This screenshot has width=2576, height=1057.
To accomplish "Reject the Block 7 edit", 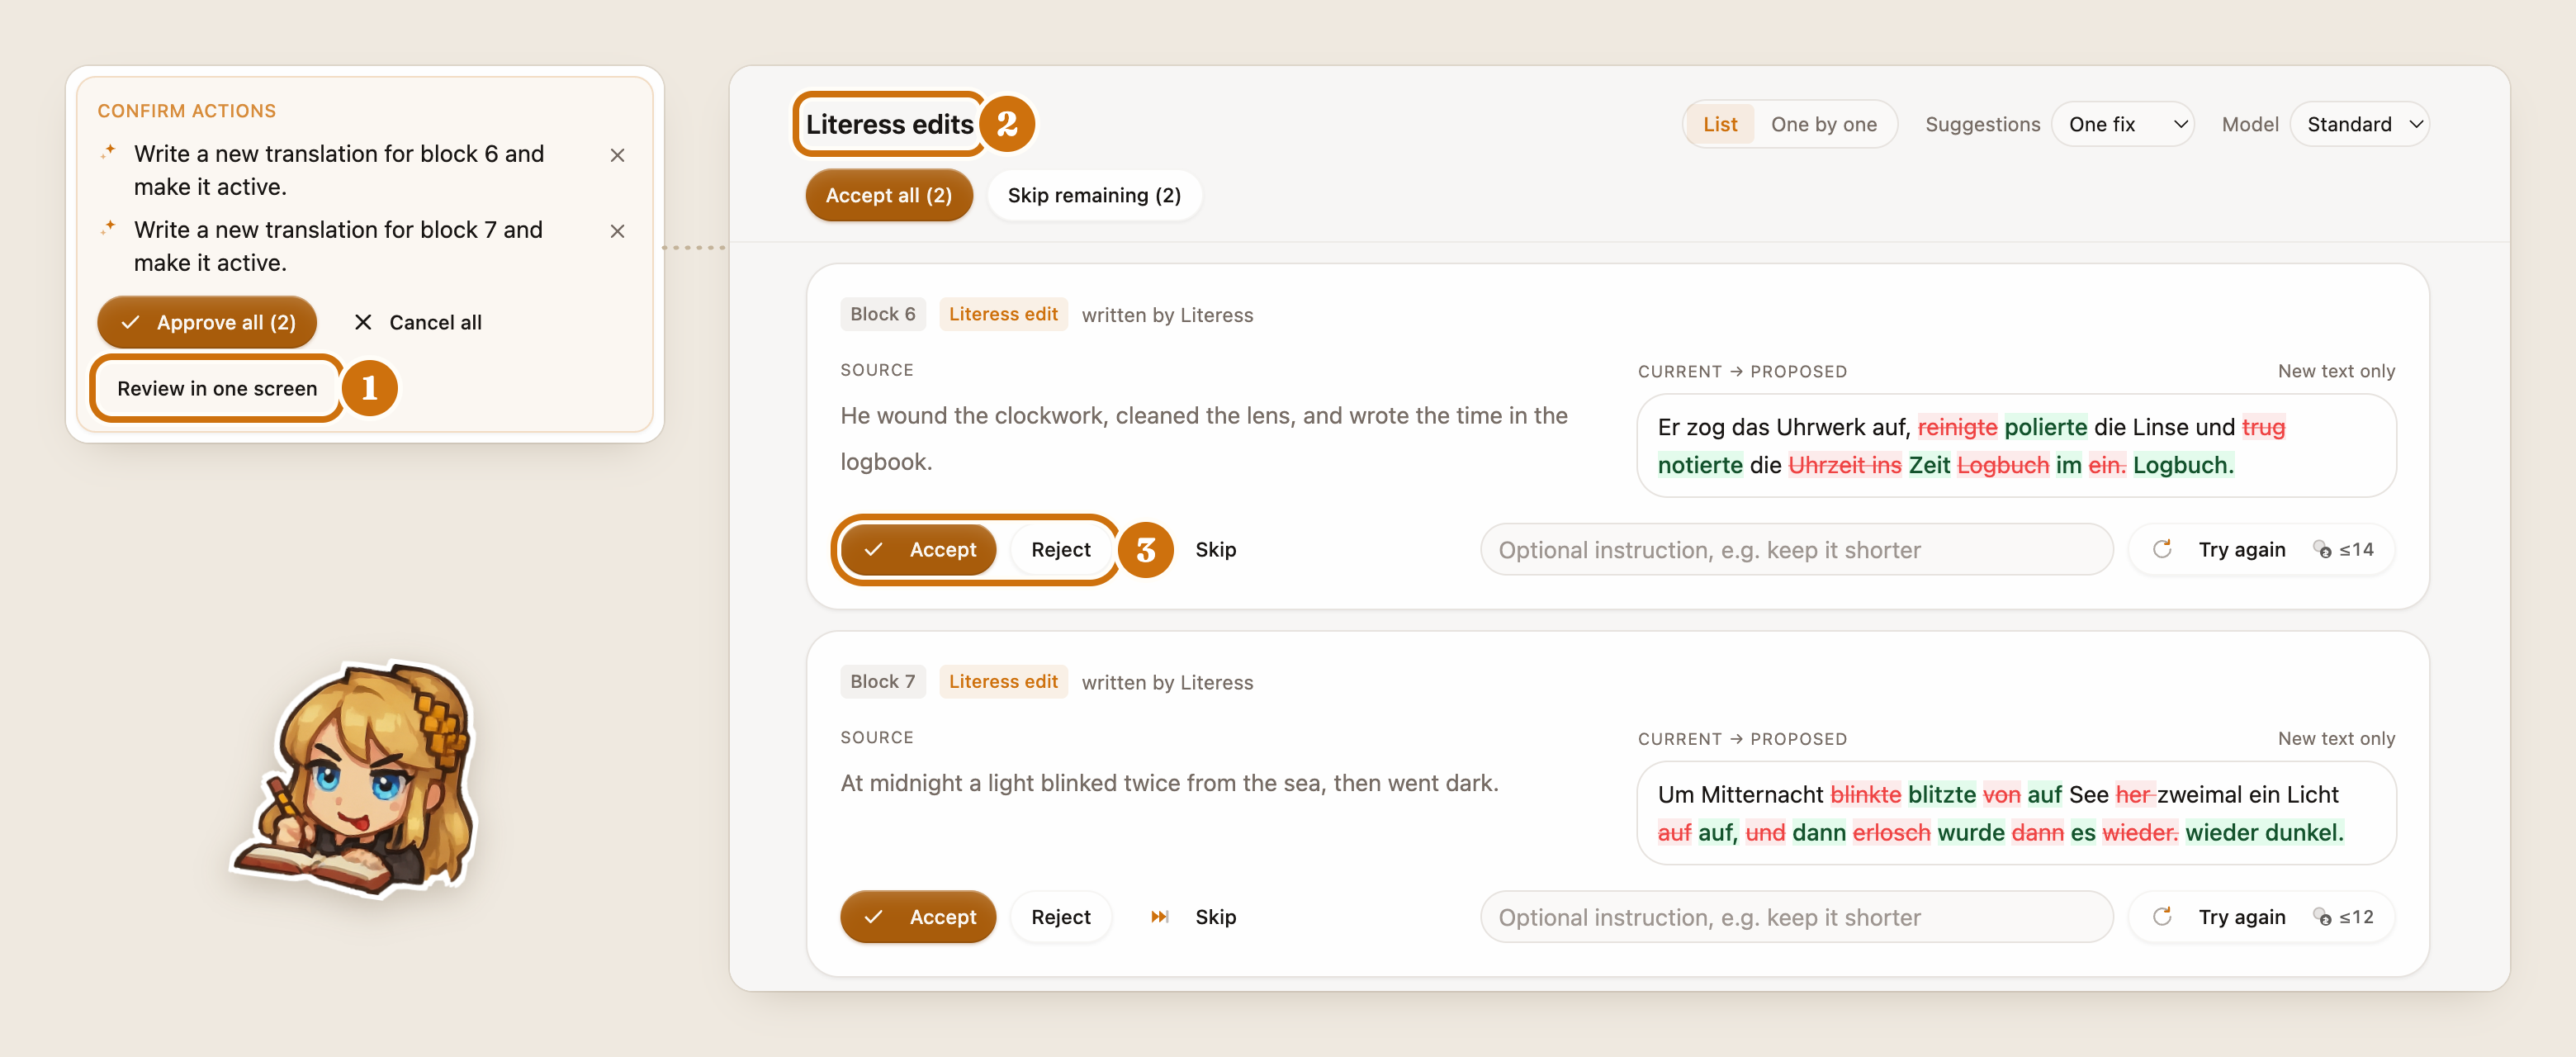I will [x=1061, y=917].
